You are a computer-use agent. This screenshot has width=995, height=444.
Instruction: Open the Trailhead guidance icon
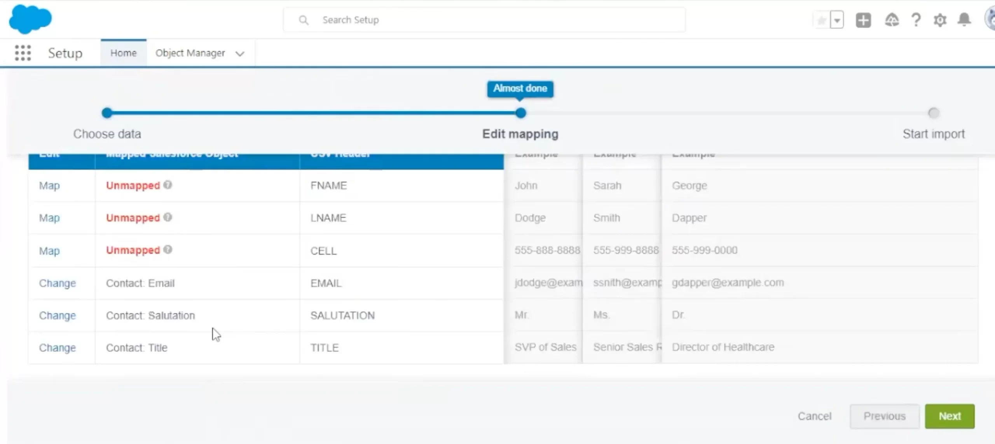(892, 20)
